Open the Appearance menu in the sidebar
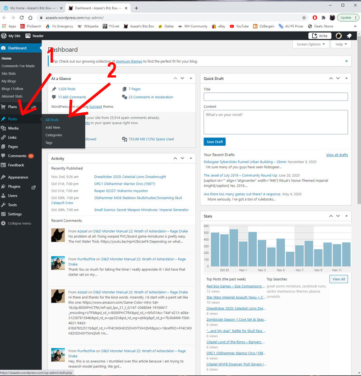361x376 pixels. [18, 177]
